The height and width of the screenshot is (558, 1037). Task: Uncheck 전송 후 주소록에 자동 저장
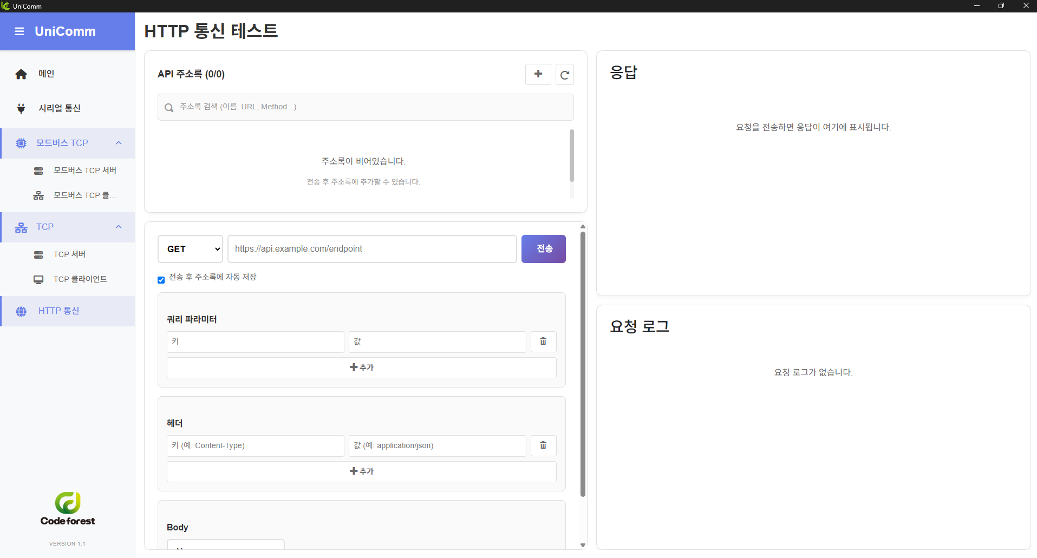click(x=161, y=280)
